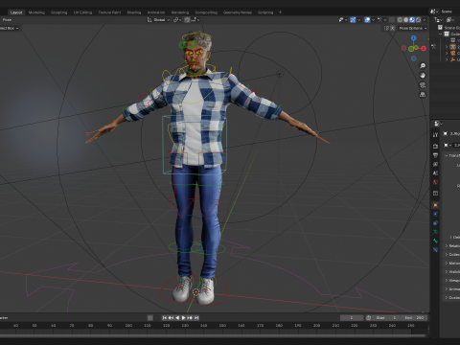Open the Object properties tab
This screenshot has height=345, width=460.
[x=435, y=205]
